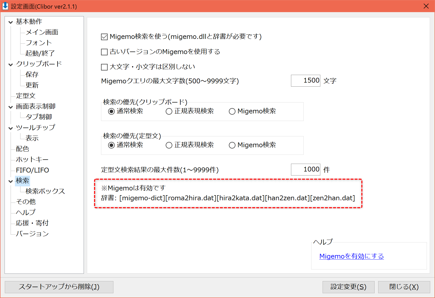Collapse the クリップボード tree node arrow
The image size is (435, 298).
(11, 65)
